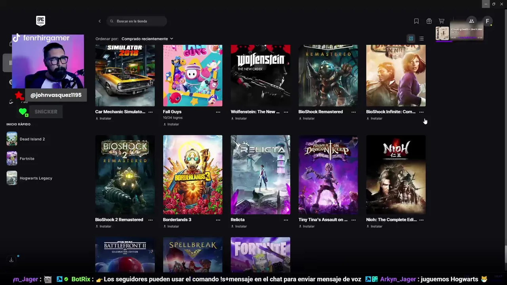Click the Relicta title text
Viewport: 507px width, 285px height.
click(238, 220)
